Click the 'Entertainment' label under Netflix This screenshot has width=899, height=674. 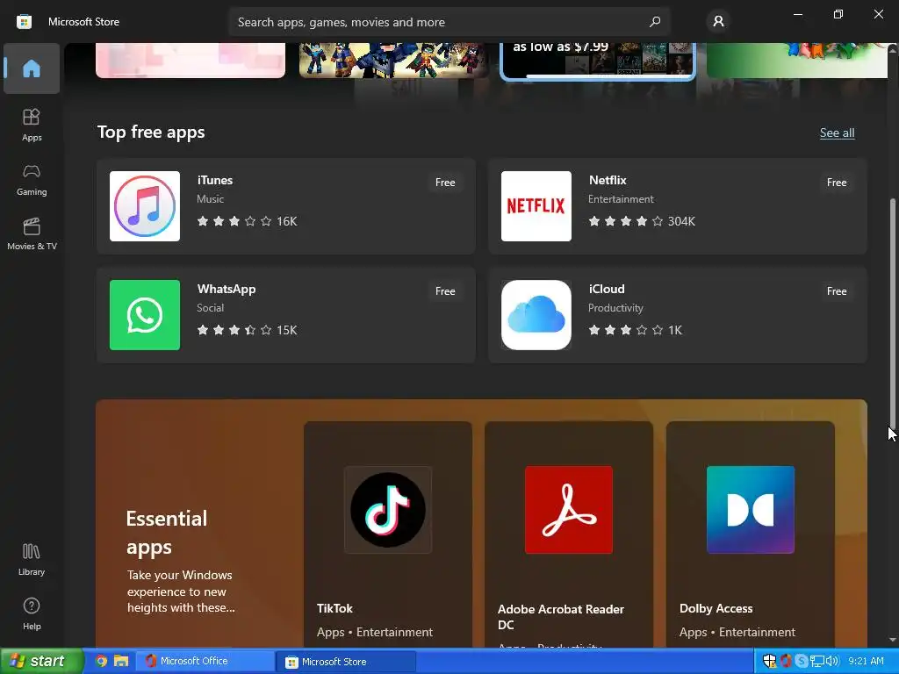(621, 199)
